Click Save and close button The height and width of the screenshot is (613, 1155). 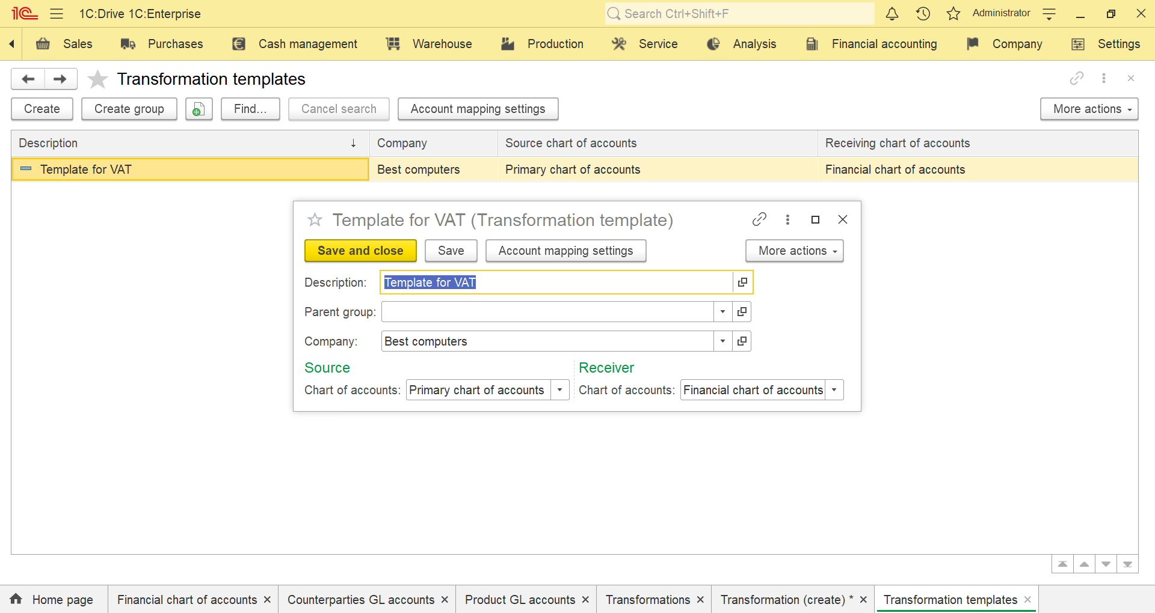[x=360, y=251]
